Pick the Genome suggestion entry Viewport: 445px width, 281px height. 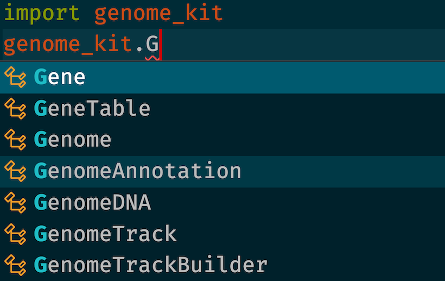click(223, 140)
